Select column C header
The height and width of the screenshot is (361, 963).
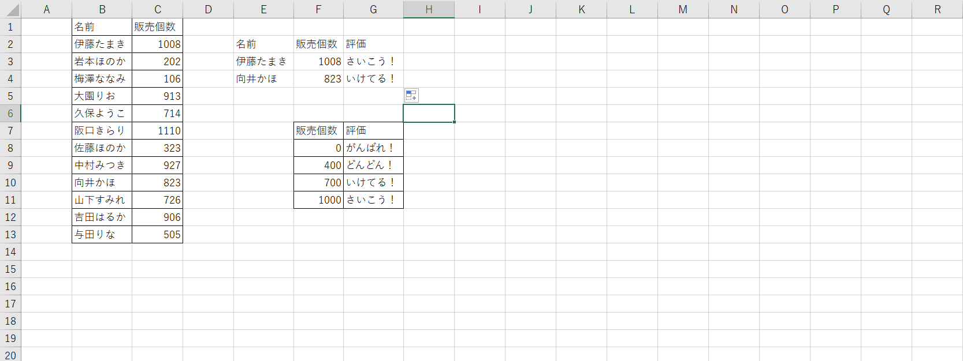(158, 9)
